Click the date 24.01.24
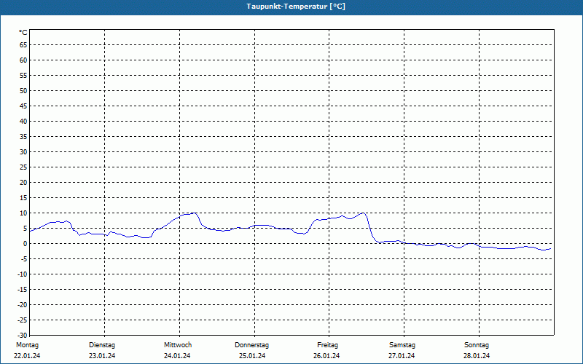The image size is (583, 364). point(177,356)
